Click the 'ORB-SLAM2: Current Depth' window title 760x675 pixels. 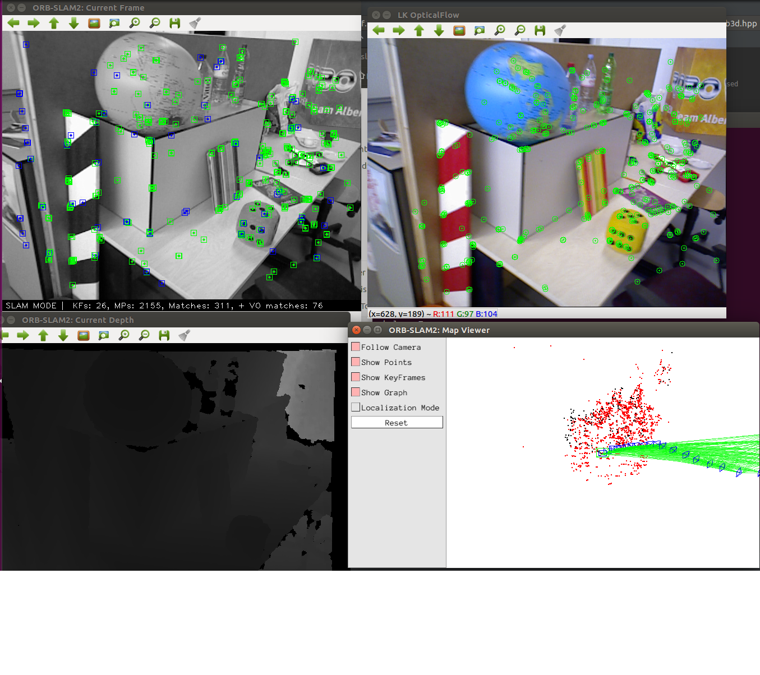[78, 320]
